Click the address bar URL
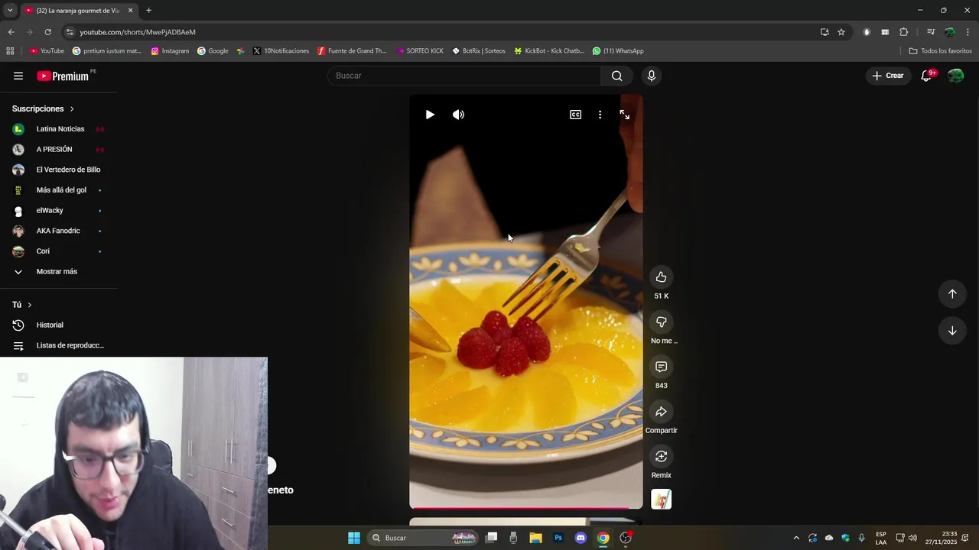 [138, 32]
